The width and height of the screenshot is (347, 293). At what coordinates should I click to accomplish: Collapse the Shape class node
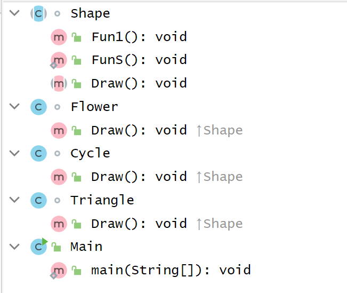[x=14, y=13]
